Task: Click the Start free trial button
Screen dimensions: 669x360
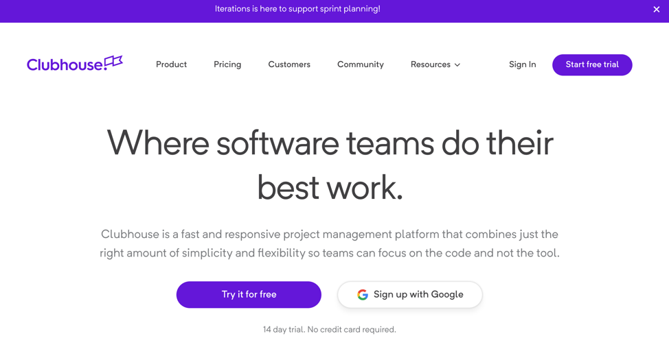Action: coord(592,64)
